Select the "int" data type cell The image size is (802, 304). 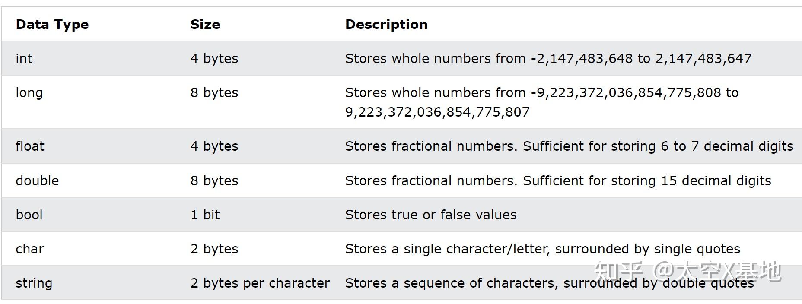pos(24,59)
